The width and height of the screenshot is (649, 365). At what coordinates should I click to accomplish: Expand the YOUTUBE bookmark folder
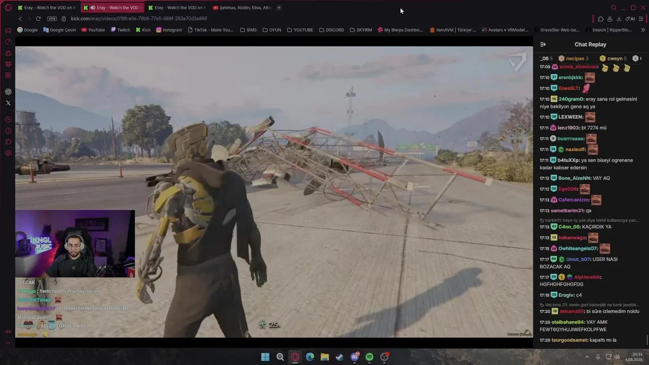[300, 30]
